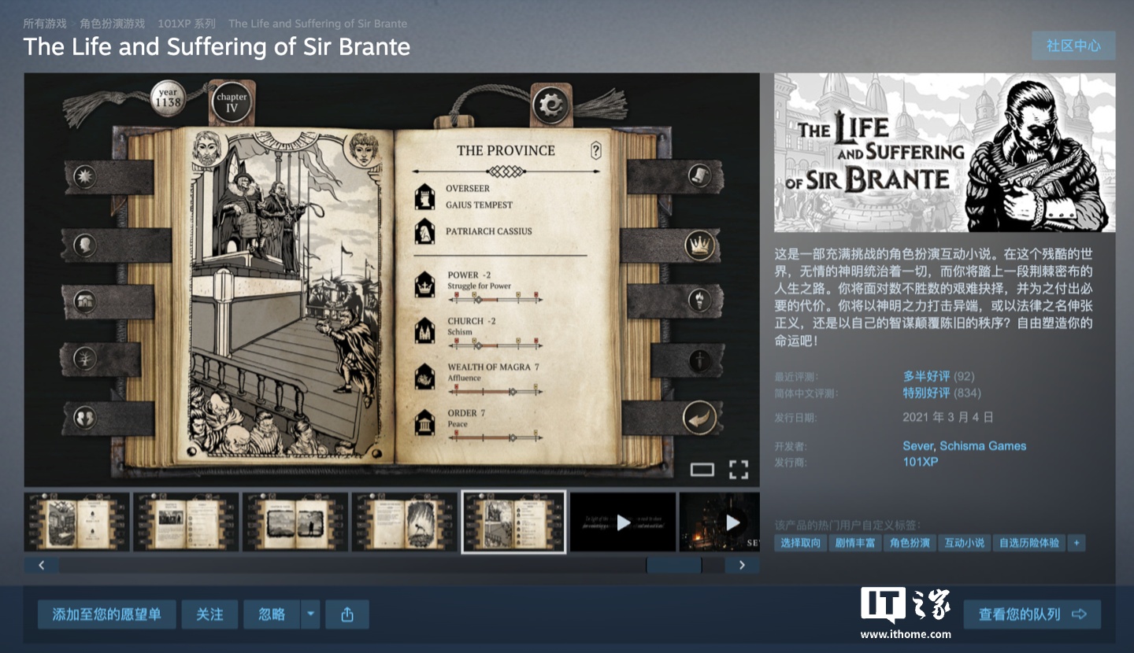
Task: Click the Sir Brante title in the breadcrumb
Action: 317,24
